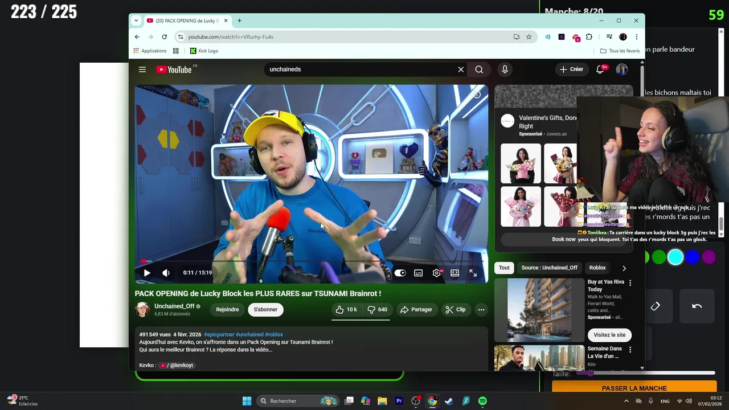The width and height of the screenshot is (729, 410).
Task: Open the Applications bookmarks shortcut
Action: (150, 51)
